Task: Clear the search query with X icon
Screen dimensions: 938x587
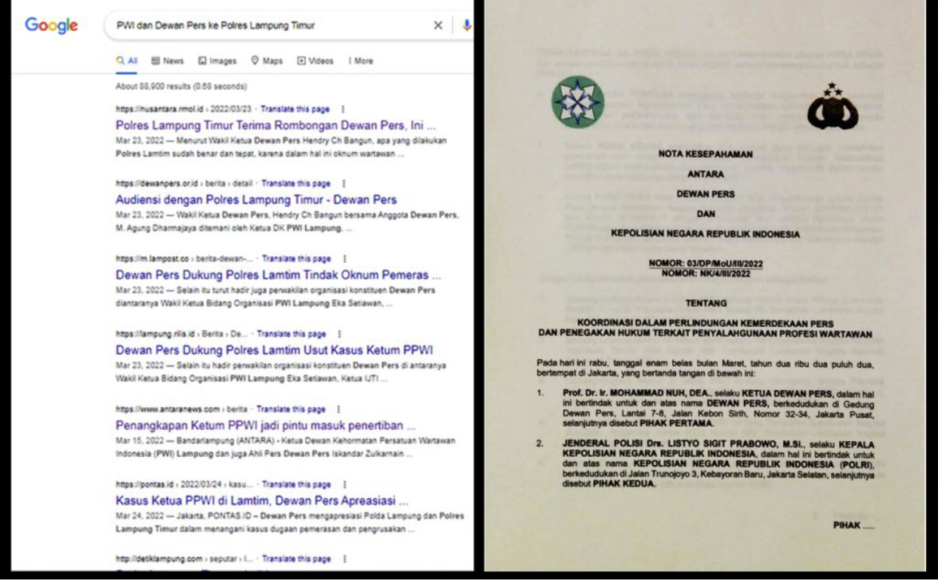Action: [x=438, y=25]
